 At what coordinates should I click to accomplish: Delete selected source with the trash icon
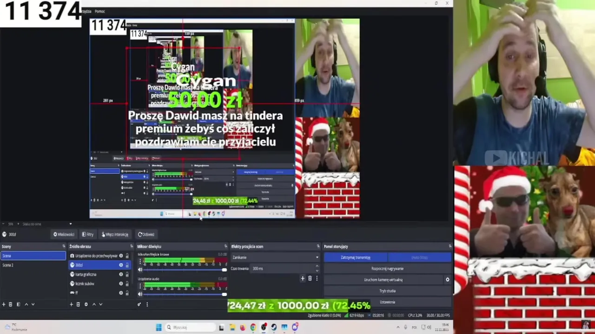tap(78, 304)
